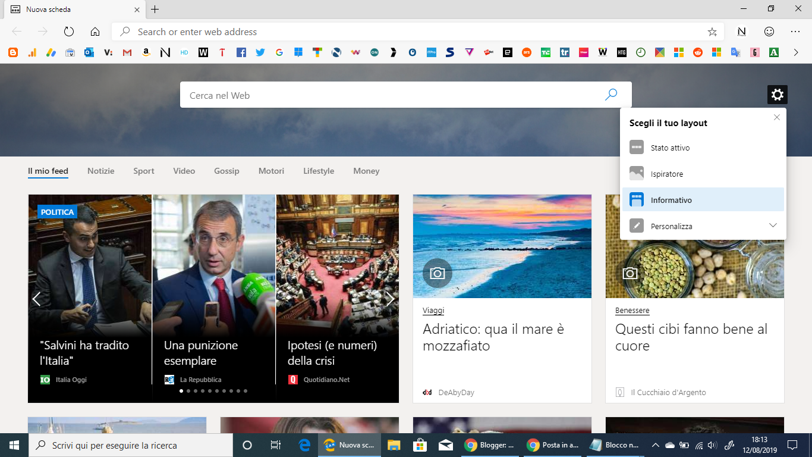Select the Informativo layout option

click(x=672, y=200)
